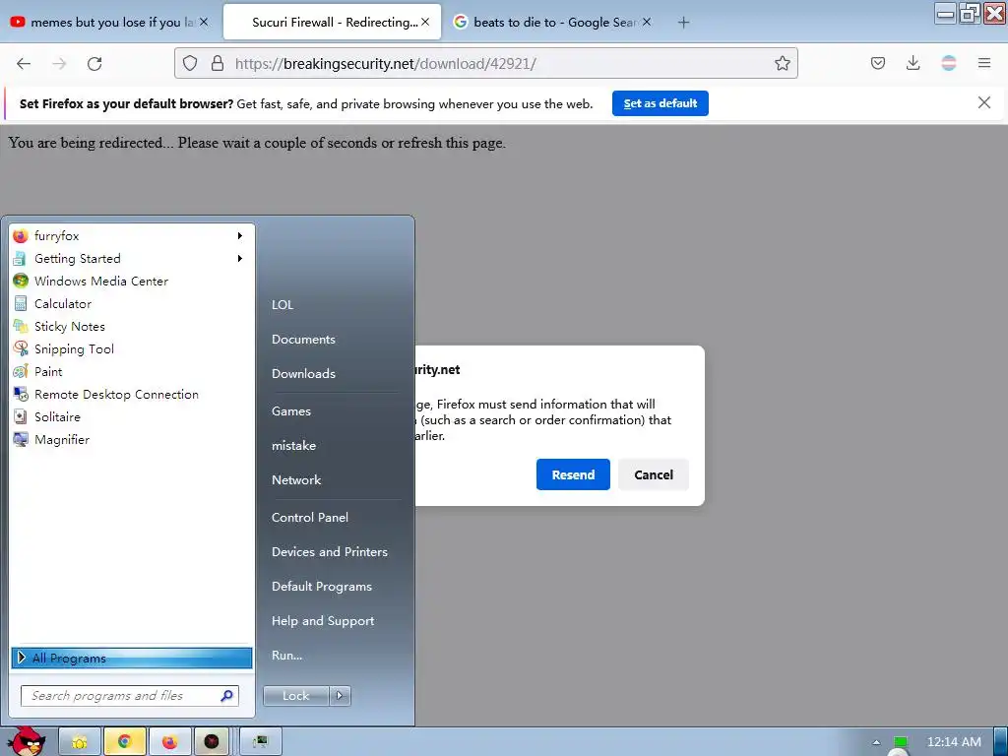This screenshot has width=1008, height=756.
Task: Go back to the previous page
Action: pos(24,63)
